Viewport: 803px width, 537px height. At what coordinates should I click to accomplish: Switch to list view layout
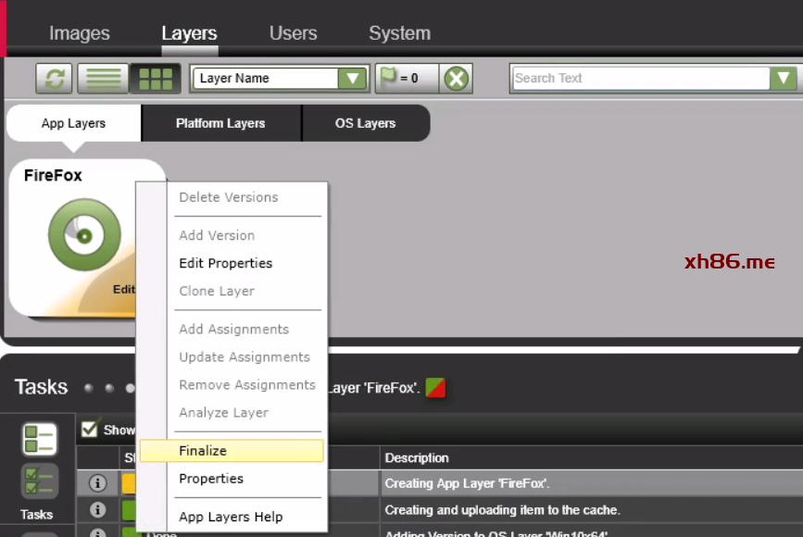(103, 79)
